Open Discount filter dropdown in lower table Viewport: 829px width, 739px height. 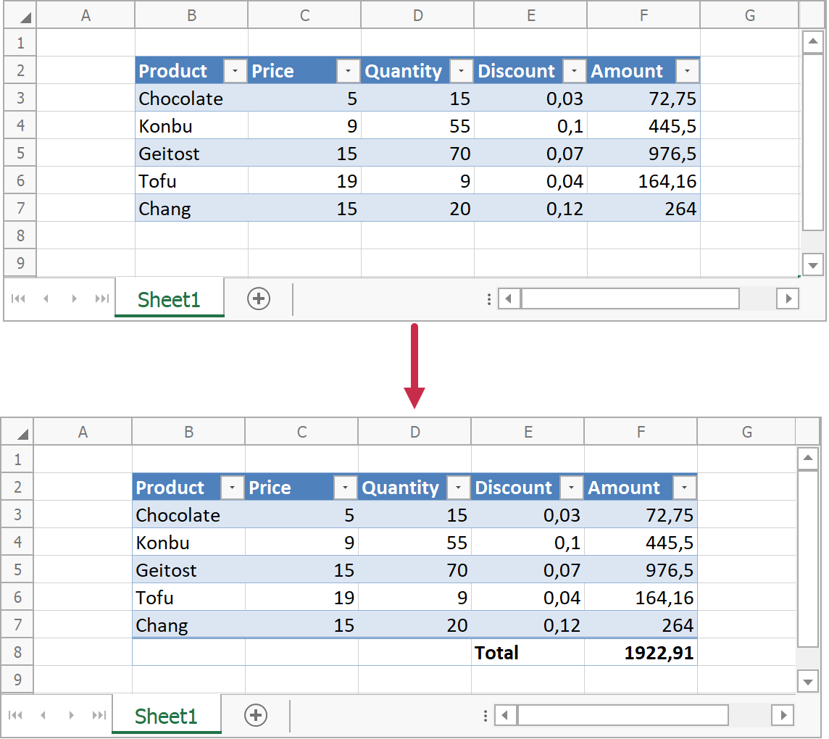[571, 488]
